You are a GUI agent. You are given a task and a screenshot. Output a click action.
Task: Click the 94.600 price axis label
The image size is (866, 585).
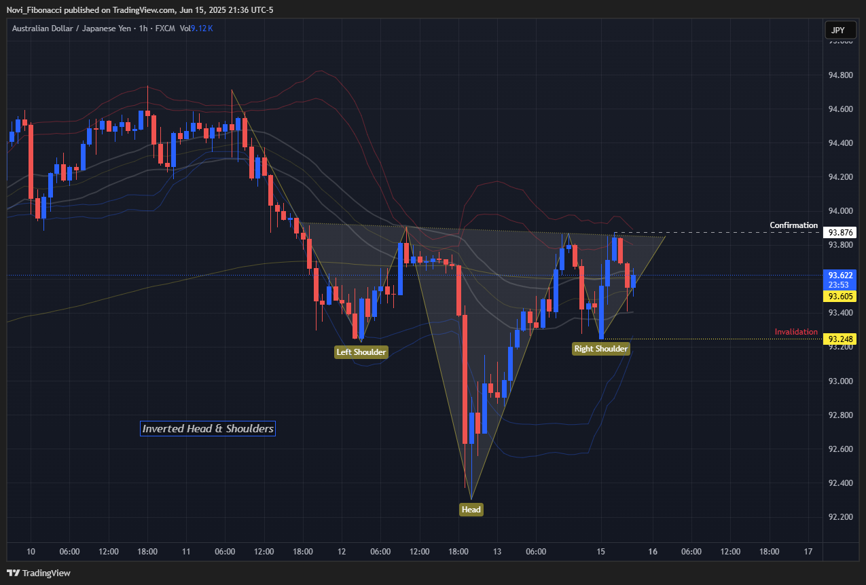(841, 109)
